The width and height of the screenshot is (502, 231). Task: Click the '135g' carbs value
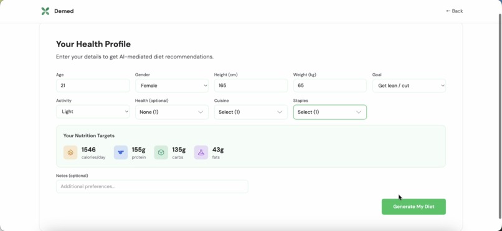[179, 150]
